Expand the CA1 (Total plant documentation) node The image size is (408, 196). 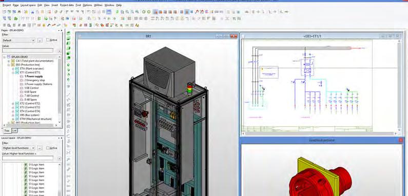pyautogui.click(x=9, y=61)
